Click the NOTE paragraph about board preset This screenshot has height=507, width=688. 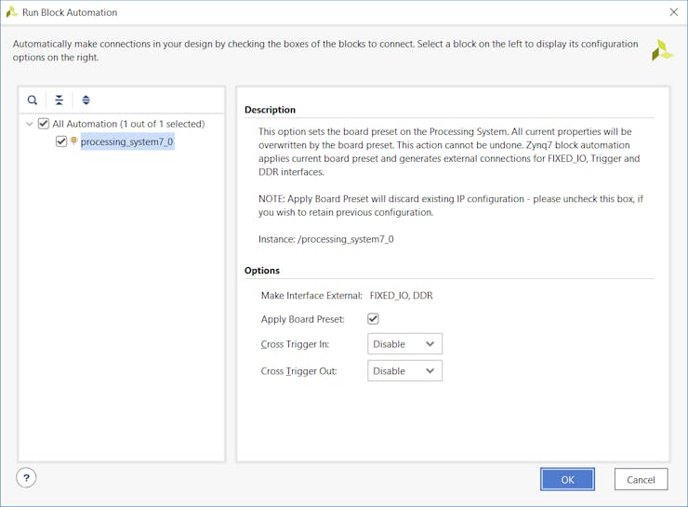(x=451, y=206)
